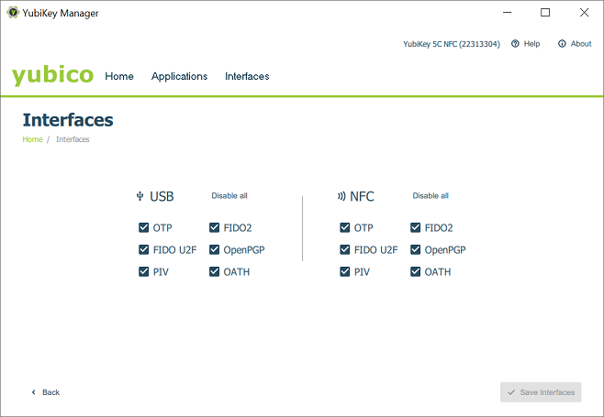
Task: Click the USB section heading
Action: click(x=162, y=196)
